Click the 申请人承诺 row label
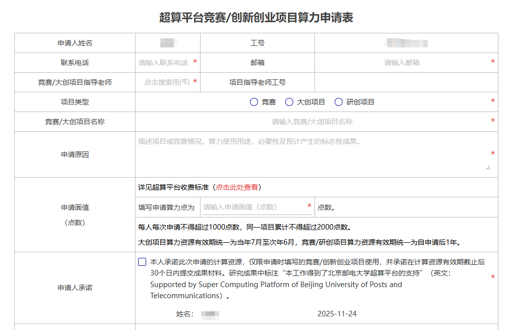 [75, 288]
